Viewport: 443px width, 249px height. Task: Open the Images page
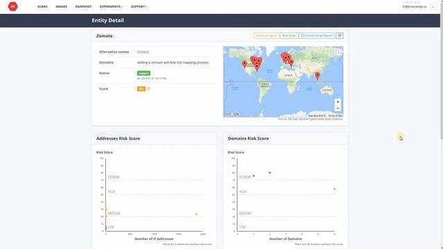point(62,6)
